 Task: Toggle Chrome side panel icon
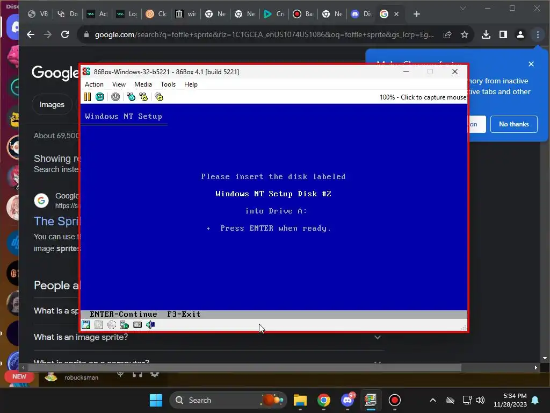pyautogui.click(x=503, y=34)
